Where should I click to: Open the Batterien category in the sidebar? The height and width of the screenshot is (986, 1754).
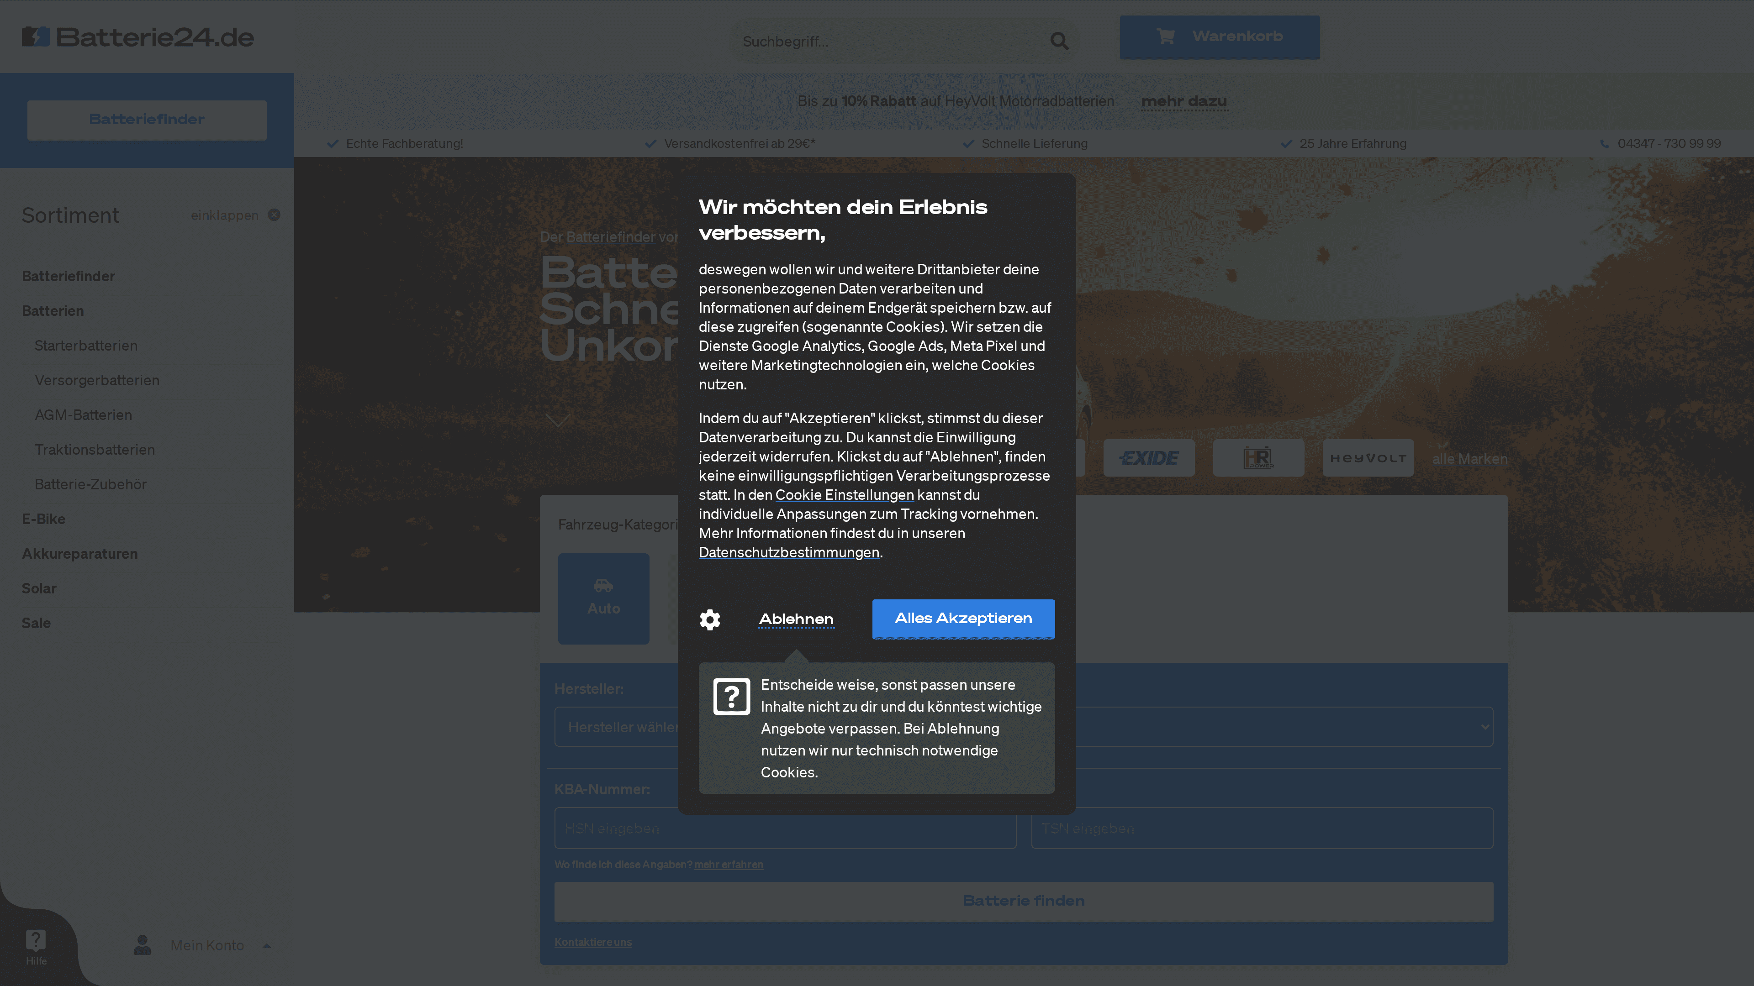coord(53,311)
